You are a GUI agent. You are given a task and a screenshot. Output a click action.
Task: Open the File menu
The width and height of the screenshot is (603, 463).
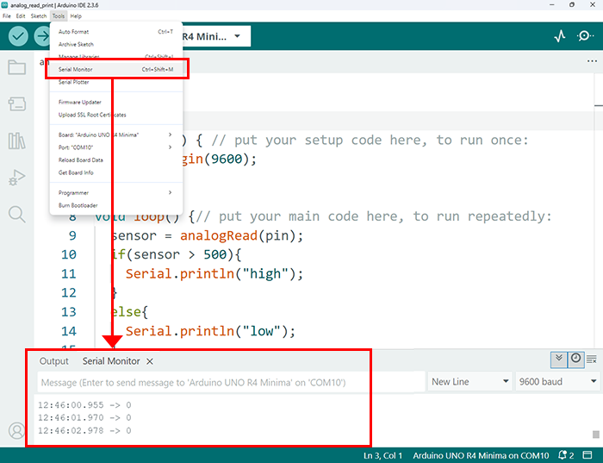coord(7,16)
